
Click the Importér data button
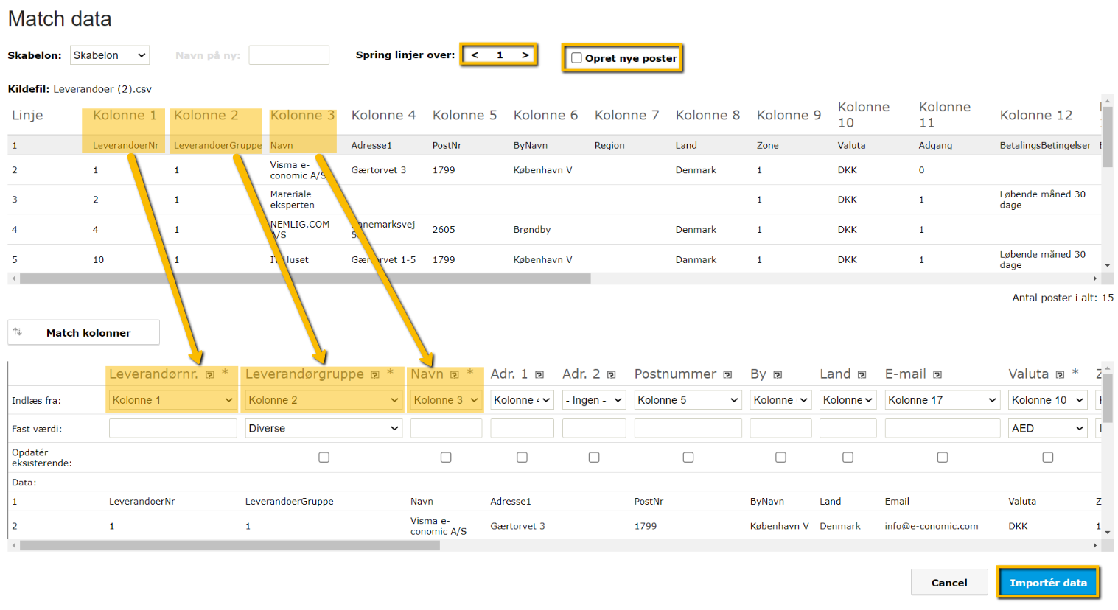[x=1048, y=582]
